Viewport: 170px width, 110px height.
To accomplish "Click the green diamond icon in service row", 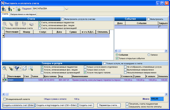I will (x=6, y=80).
